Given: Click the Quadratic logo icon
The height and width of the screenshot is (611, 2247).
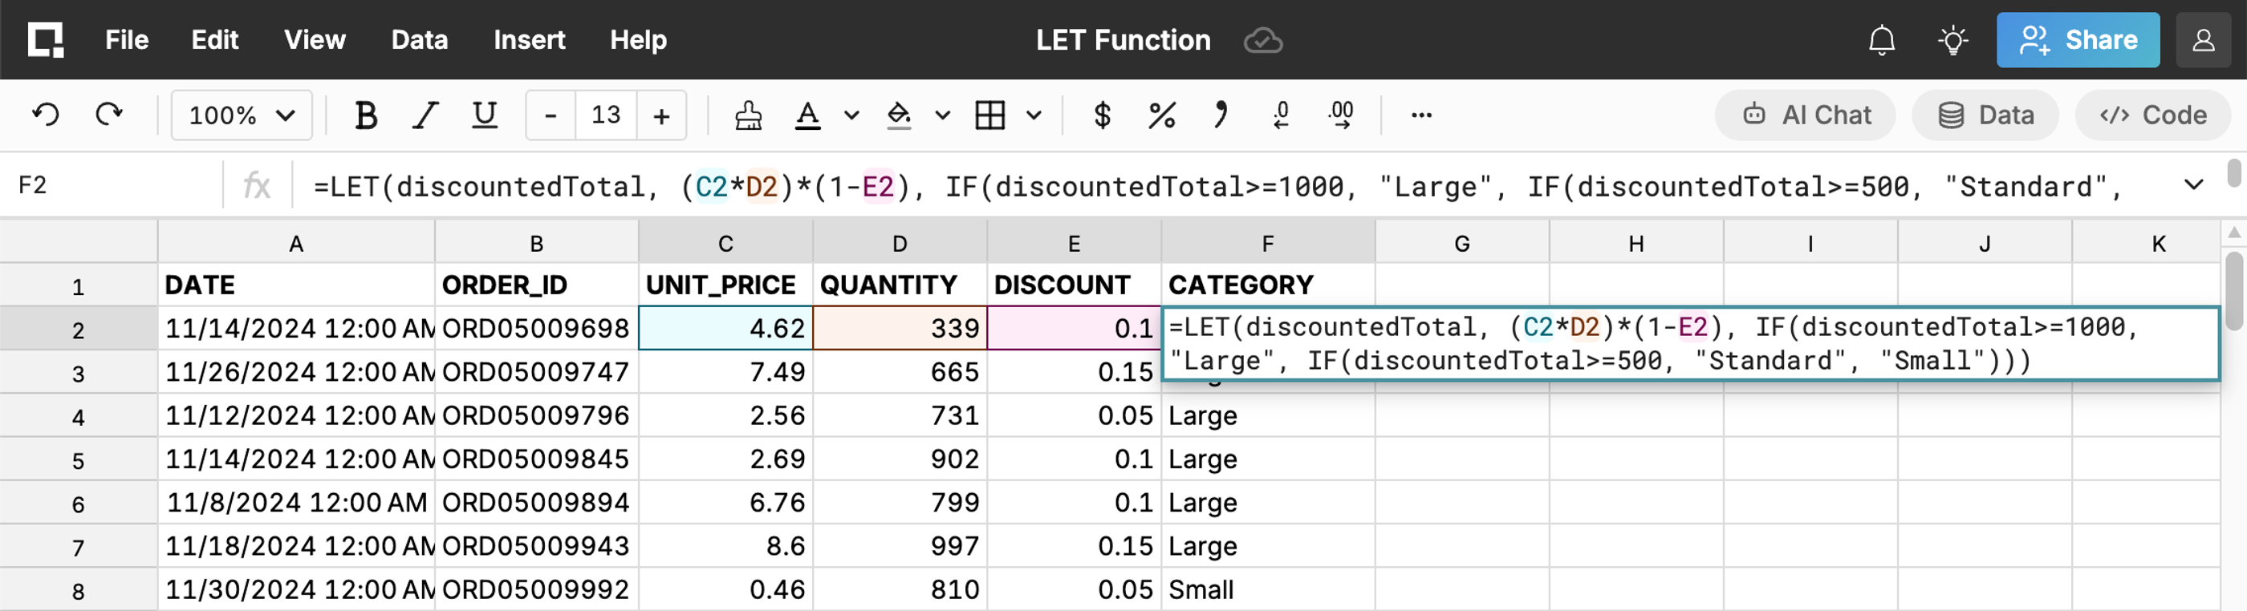Looking at the screenshot, I should coord(46,40).
